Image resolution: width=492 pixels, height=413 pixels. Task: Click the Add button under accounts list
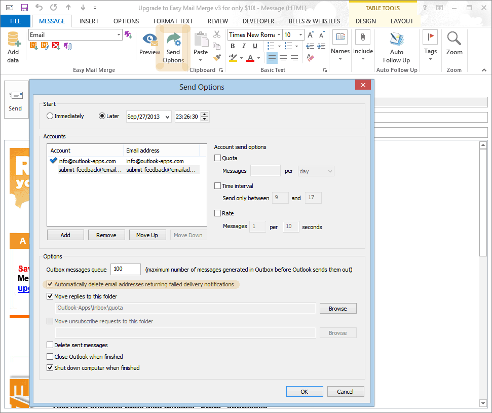65,235
